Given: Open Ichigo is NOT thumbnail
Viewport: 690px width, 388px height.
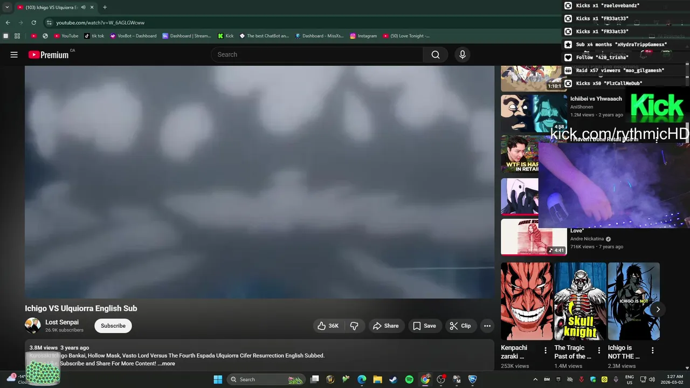Looking at the screenshot, I should click(633, 301).
